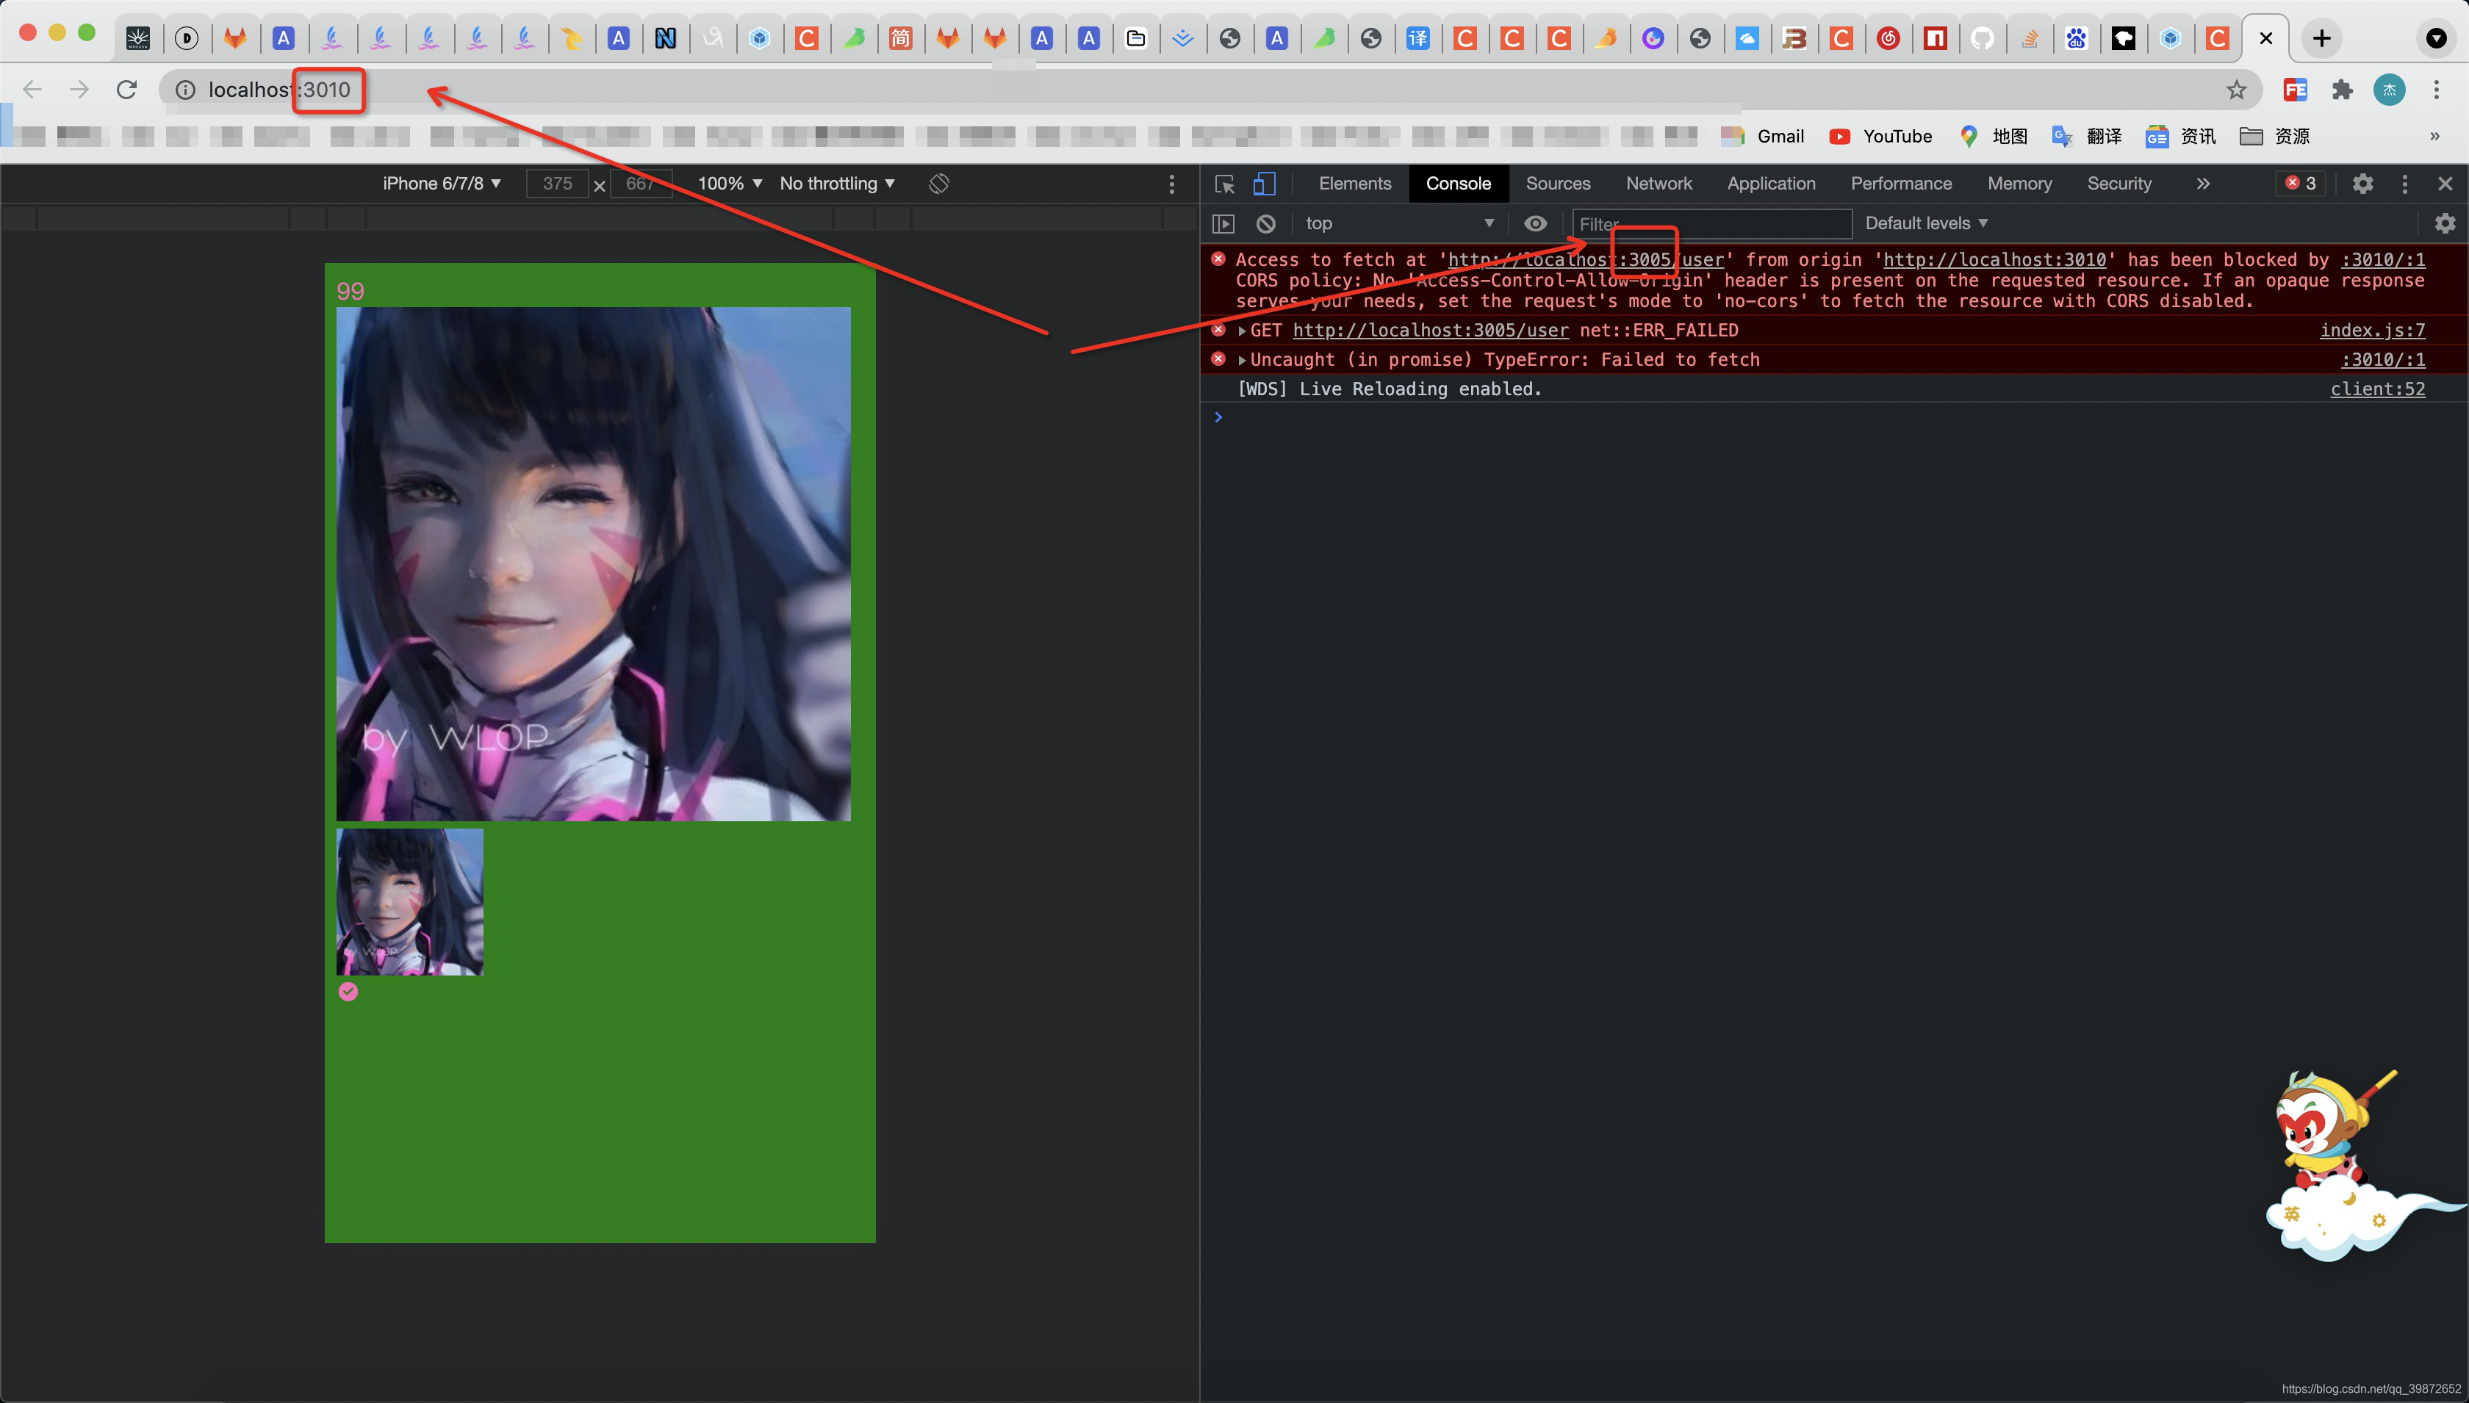Reload the current page
Viewport: 2469px width, 1403px height.
pyautogui.click(x=127, y=90)
